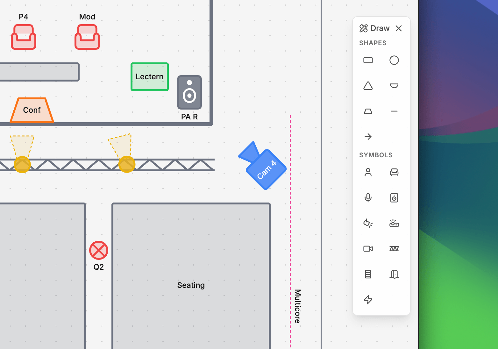
Task: Pick the triangle shape tool
Action: click(368, 86)
